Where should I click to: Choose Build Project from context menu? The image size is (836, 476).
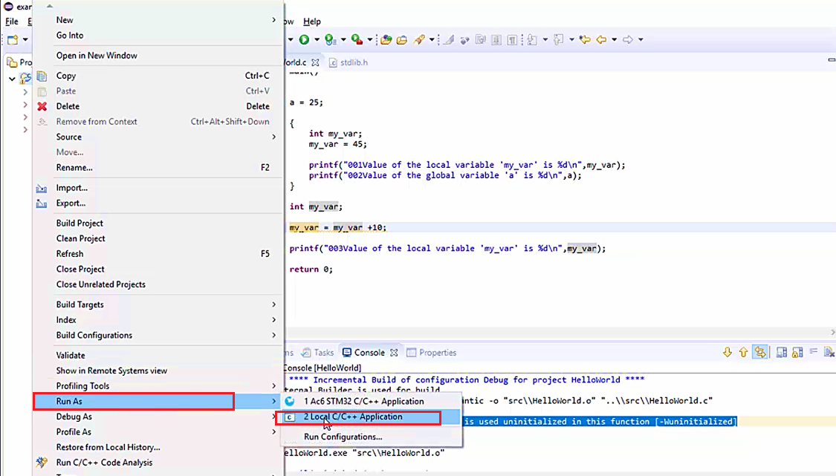158,224
